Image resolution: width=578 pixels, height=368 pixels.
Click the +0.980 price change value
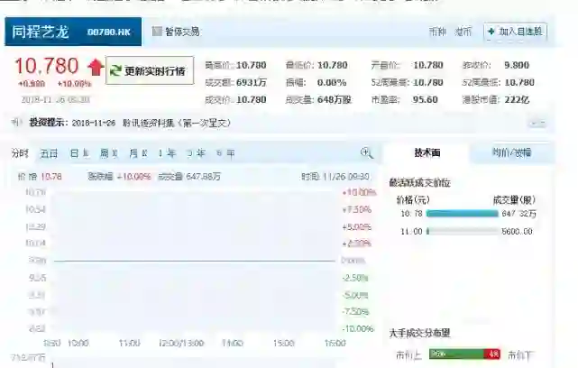click(x=32, y=84)
